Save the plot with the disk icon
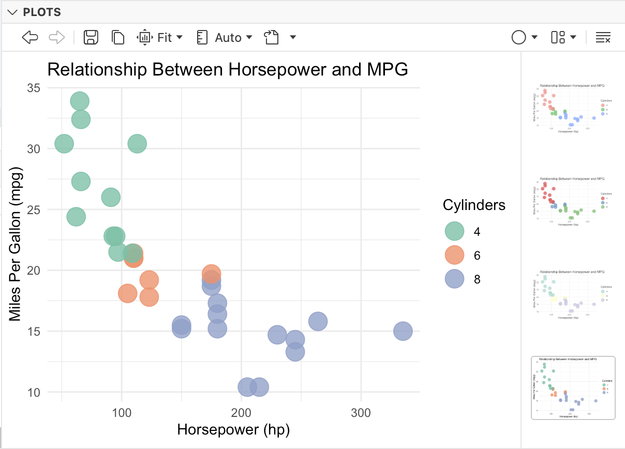 (91, 37)
